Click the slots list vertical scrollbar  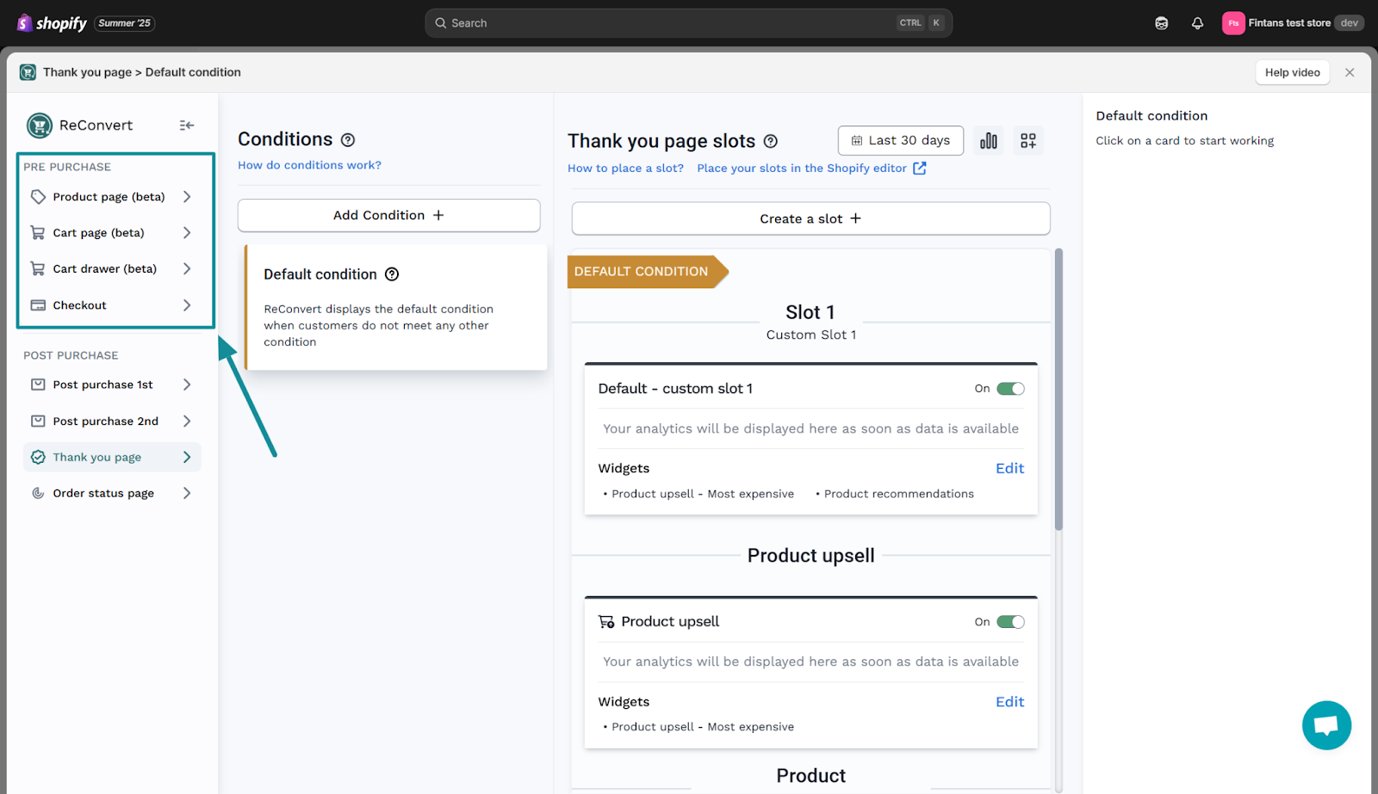pyautogui.click(x=1058, y=389)
